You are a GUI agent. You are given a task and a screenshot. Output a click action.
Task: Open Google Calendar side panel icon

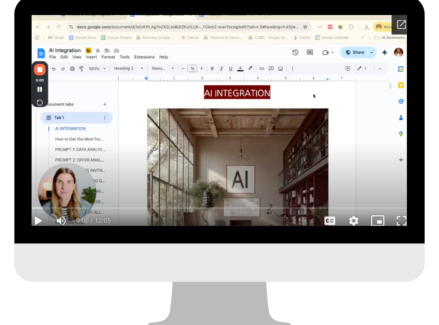pyautogui.click(x=401, y=69)
